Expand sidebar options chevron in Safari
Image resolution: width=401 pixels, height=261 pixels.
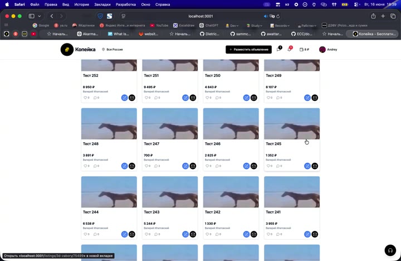[40, 16]
